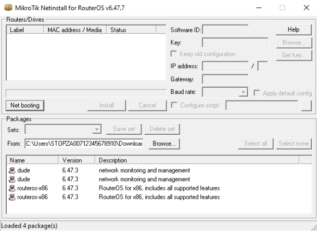317x231 pixels.
Task: Enable the Apply default config checkbox
Action: (x=257, y=93)
